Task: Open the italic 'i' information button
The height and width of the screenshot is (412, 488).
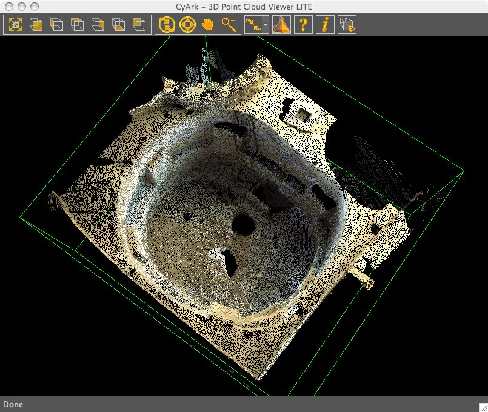Action: click(326, 25)
